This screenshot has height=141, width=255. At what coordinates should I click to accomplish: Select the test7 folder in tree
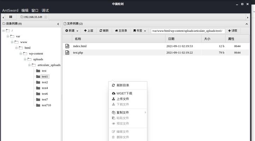(x=45, y=99)
